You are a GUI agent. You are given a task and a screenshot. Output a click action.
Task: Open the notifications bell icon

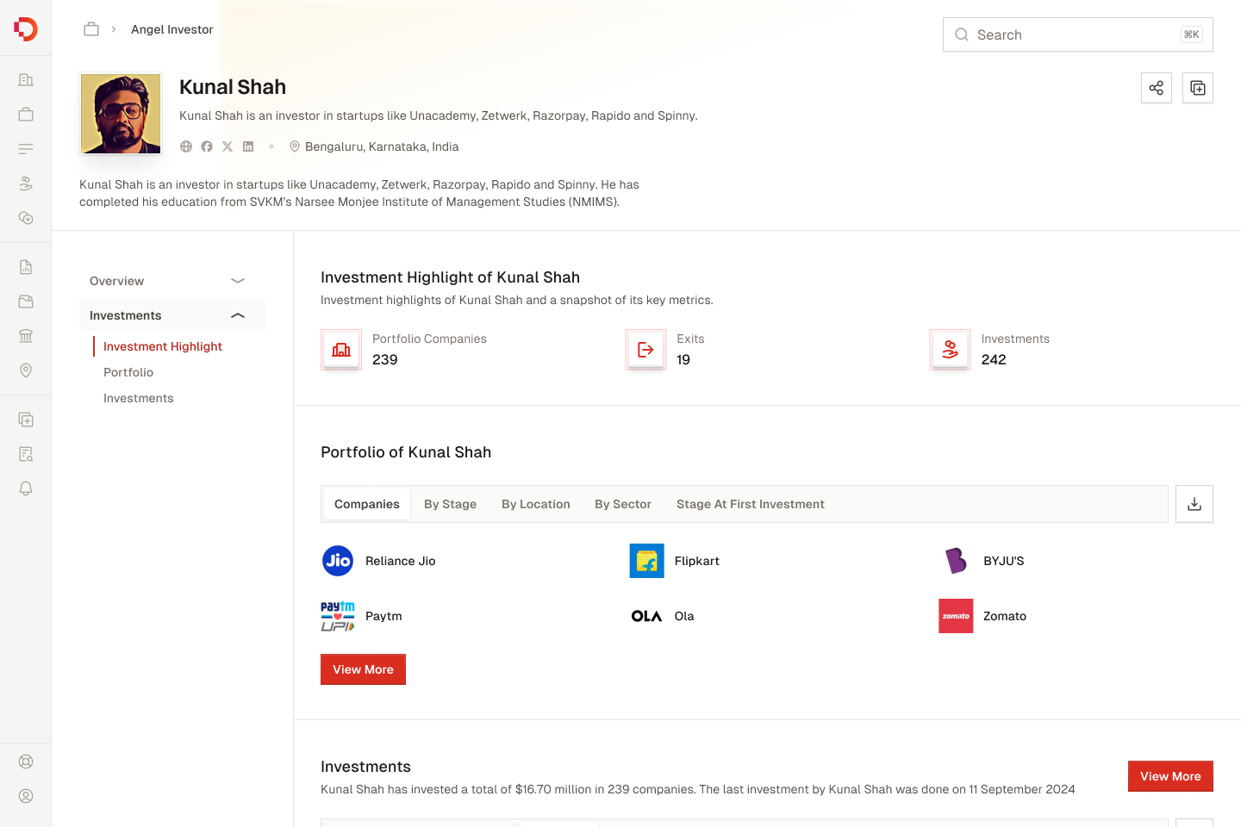coord(26,488)
